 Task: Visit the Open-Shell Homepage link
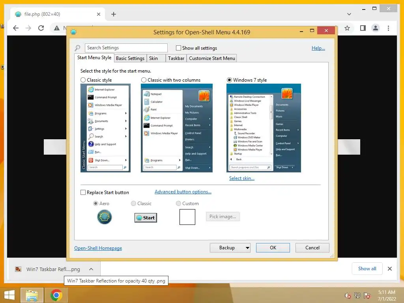point(98,248)
